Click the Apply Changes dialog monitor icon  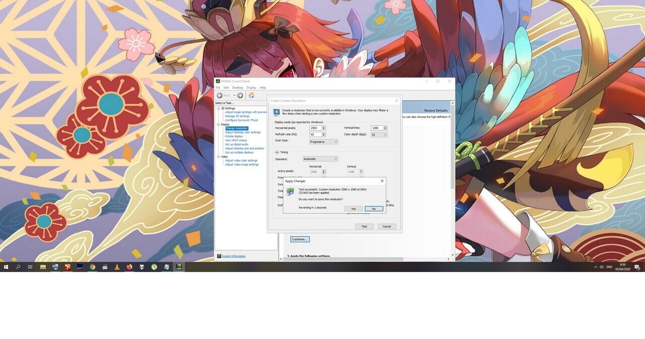pyautogui.click(x=290, y=191)
